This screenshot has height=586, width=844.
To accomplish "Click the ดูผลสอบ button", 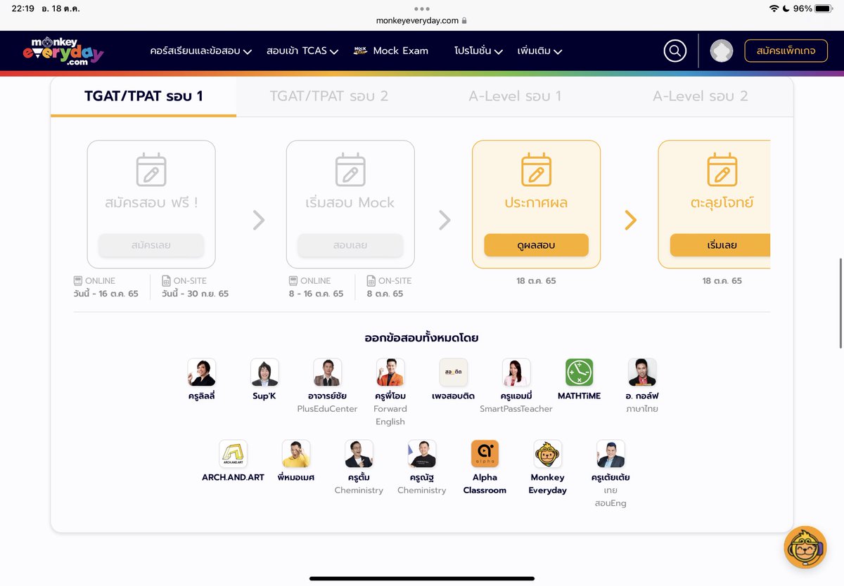I will point(536,245).
